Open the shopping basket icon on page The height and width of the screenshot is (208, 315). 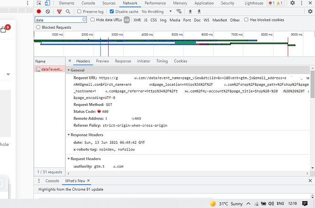point(3,30)
